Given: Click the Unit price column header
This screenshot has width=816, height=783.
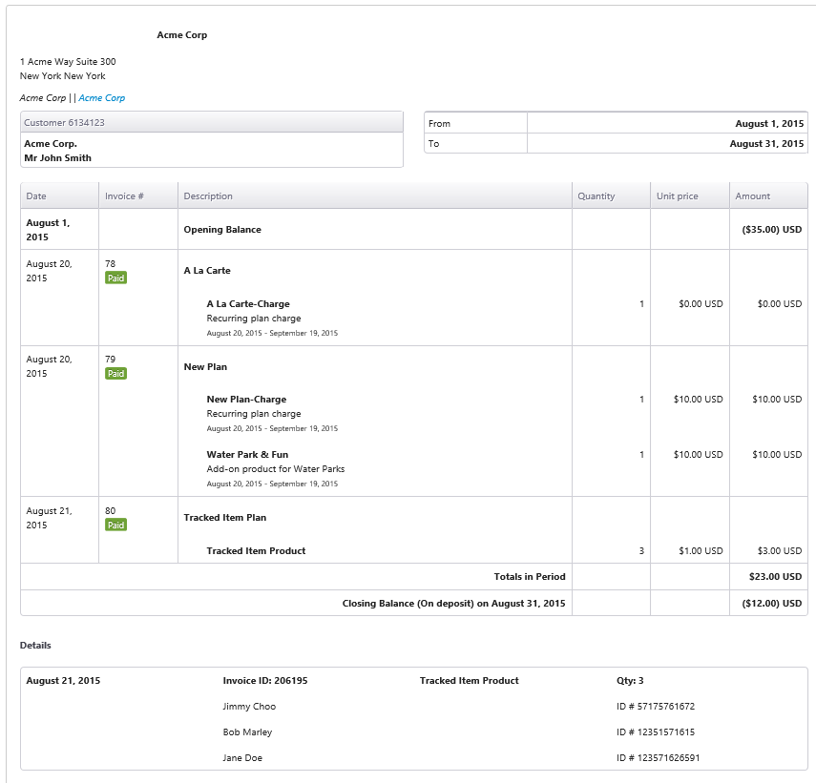Looking at the screenshot, I should pyautogui.click(x=689, y=196).
